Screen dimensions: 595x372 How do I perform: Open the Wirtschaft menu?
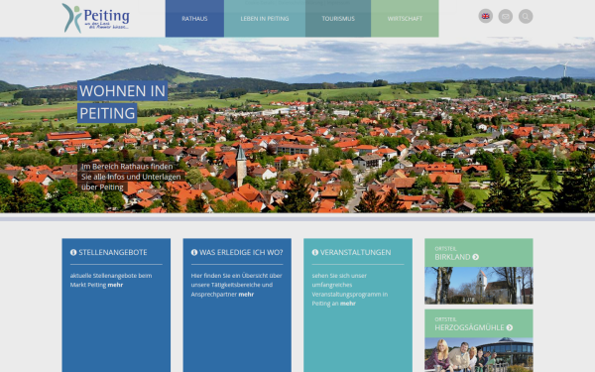[x=405, y=19]
